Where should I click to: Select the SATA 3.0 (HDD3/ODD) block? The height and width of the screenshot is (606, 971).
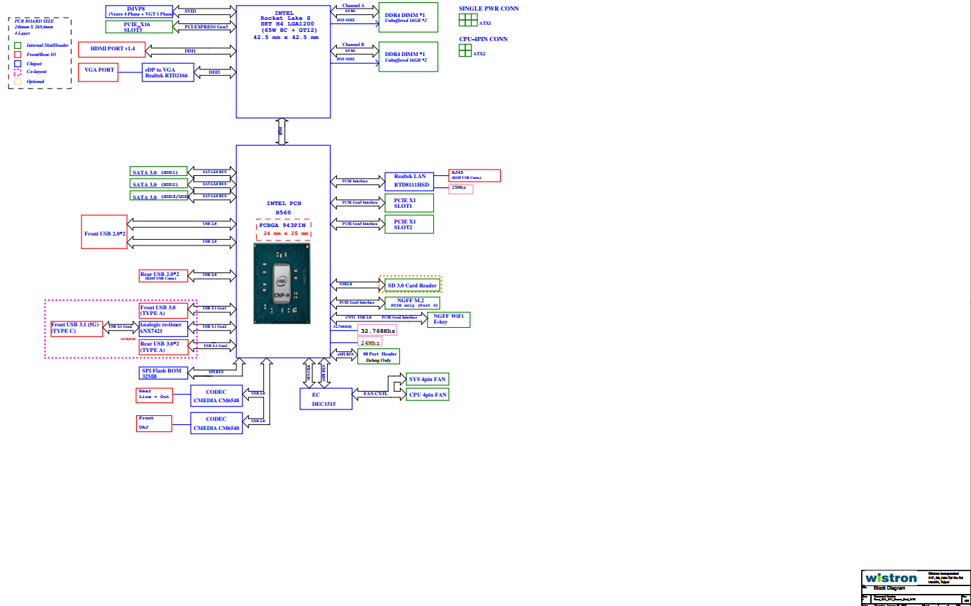tap(159, 197)
